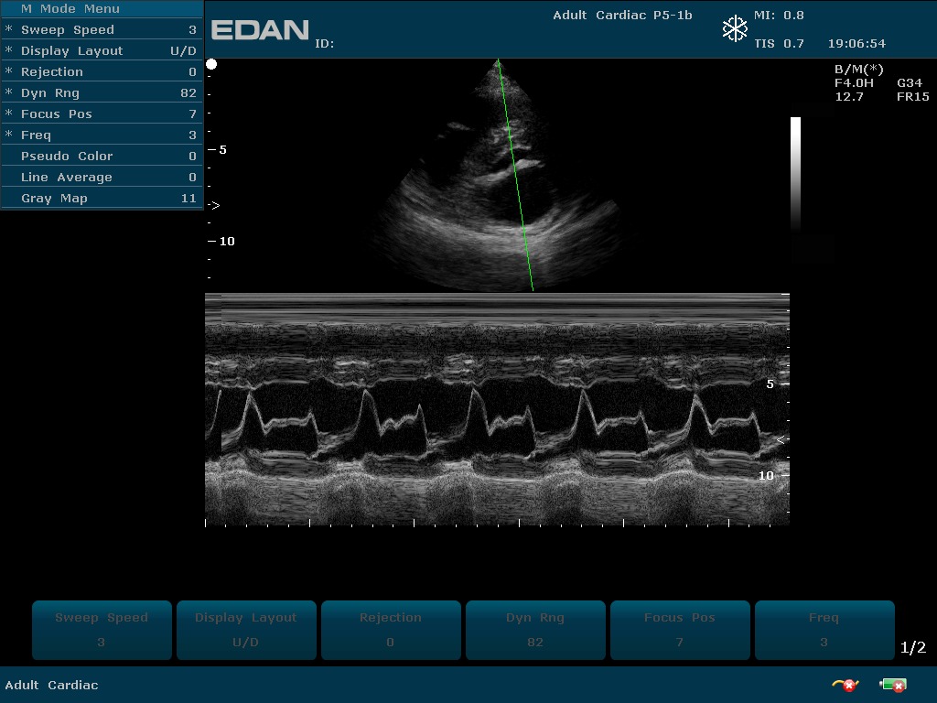Image resolution: width=937 pixels, height=703 pixels.
Task: Choose Gray Map in the side menu
Action: point(101,199)
